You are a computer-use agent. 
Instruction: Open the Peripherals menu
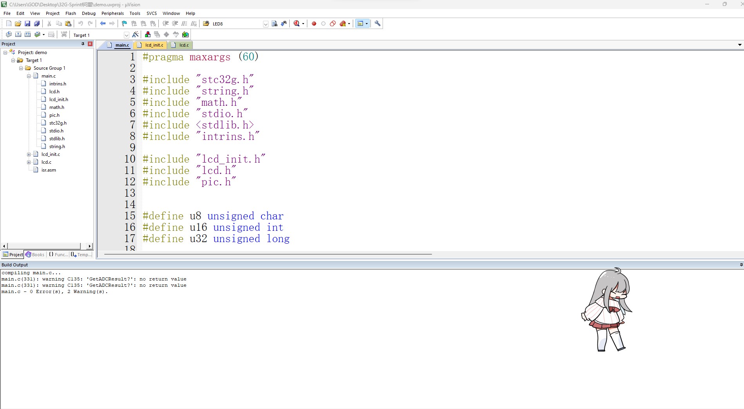click(113, 13)
